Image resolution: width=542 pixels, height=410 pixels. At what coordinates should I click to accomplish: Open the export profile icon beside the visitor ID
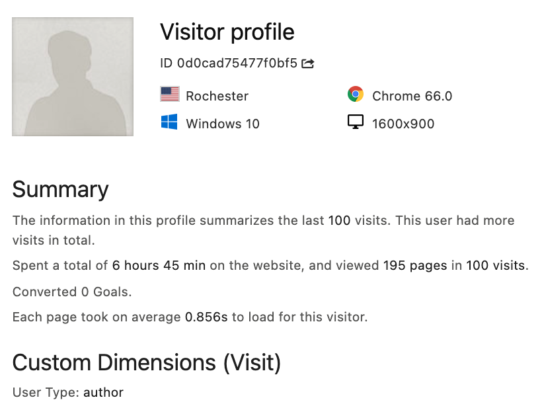[307, 63]
